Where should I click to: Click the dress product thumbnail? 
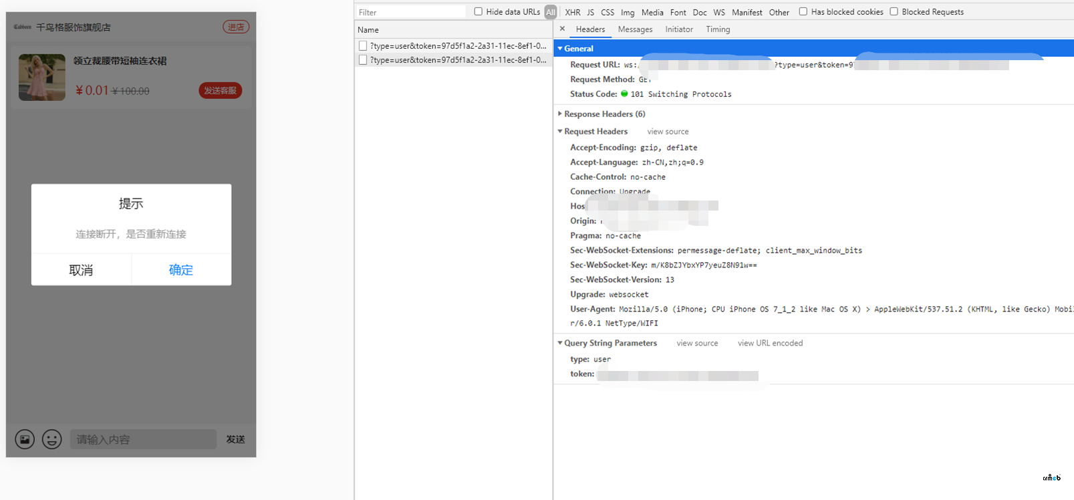click(42, 78)
